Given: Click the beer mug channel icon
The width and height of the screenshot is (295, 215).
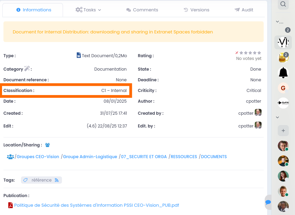Looking at the screenshot, I should pyautogui.click(x=283, y=58).
